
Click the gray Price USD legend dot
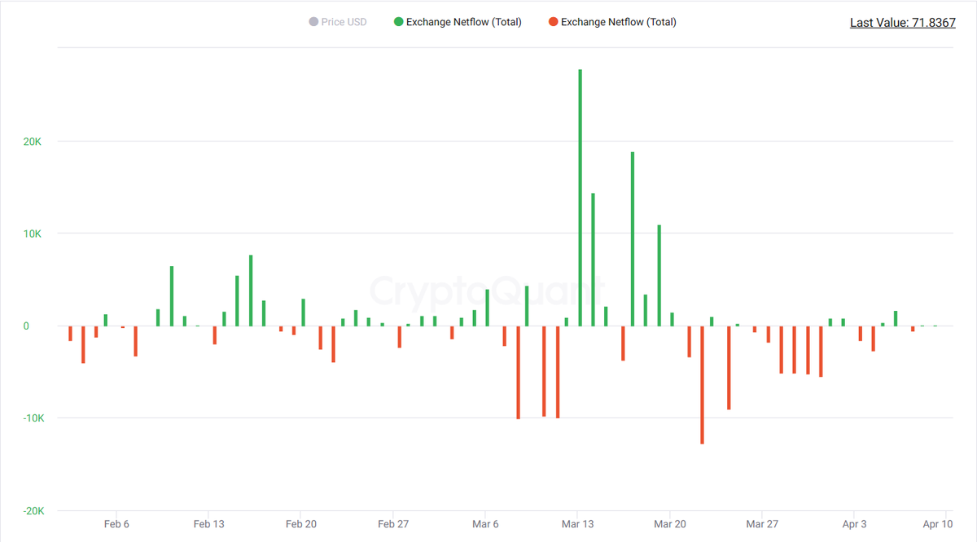click(x=313, y=22)
